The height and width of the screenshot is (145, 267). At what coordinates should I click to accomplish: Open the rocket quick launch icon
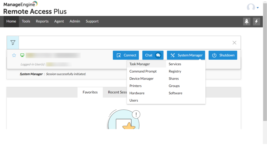pos(246,22)
